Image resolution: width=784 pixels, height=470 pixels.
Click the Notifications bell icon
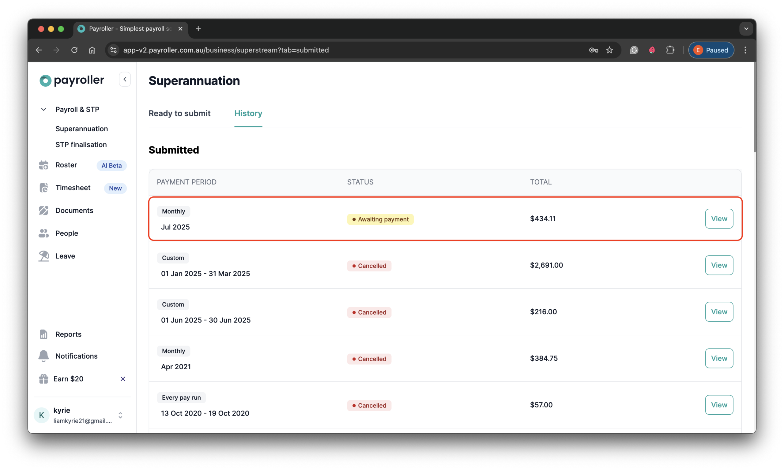click(43, 356)
